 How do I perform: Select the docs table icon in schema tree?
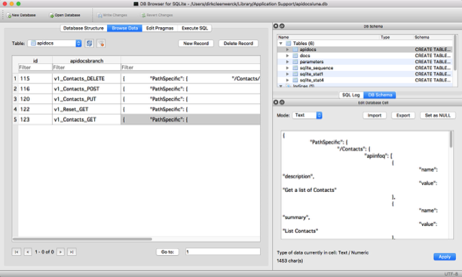point(295,56)
